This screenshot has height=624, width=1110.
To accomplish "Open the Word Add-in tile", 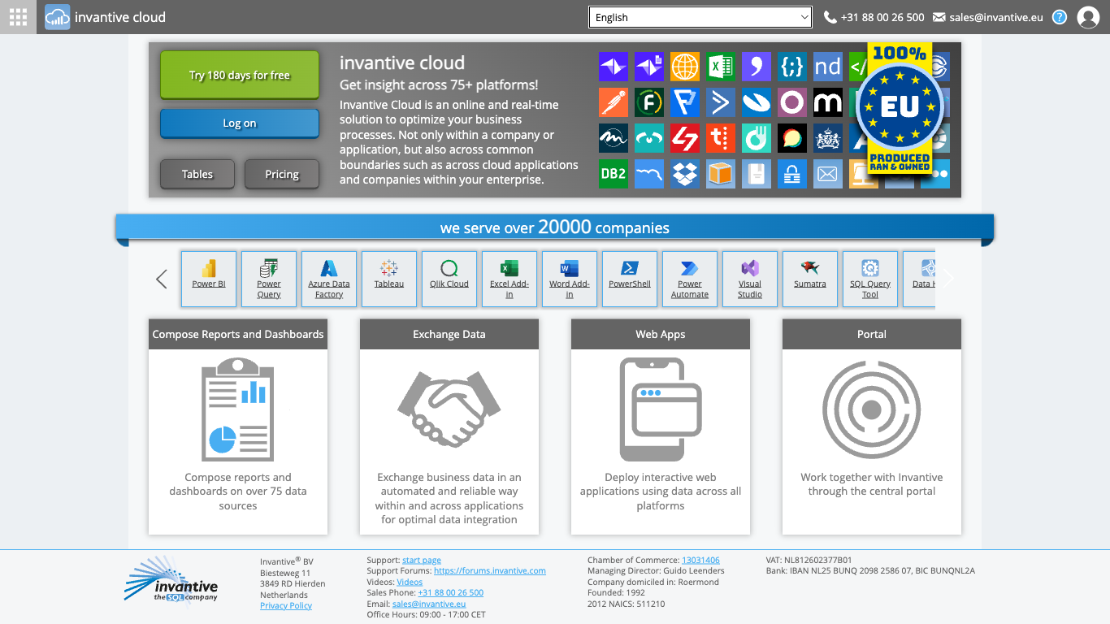I will 570,279.
